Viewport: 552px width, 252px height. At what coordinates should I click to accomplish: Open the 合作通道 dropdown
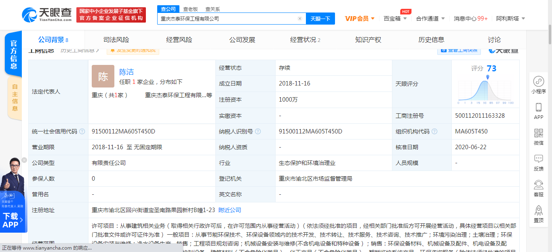click(443, 19)
